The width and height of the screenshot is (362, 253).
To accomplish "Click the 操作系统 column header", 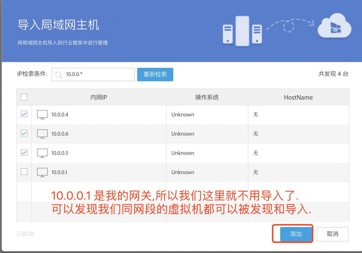I will click(x=207, y=98).
